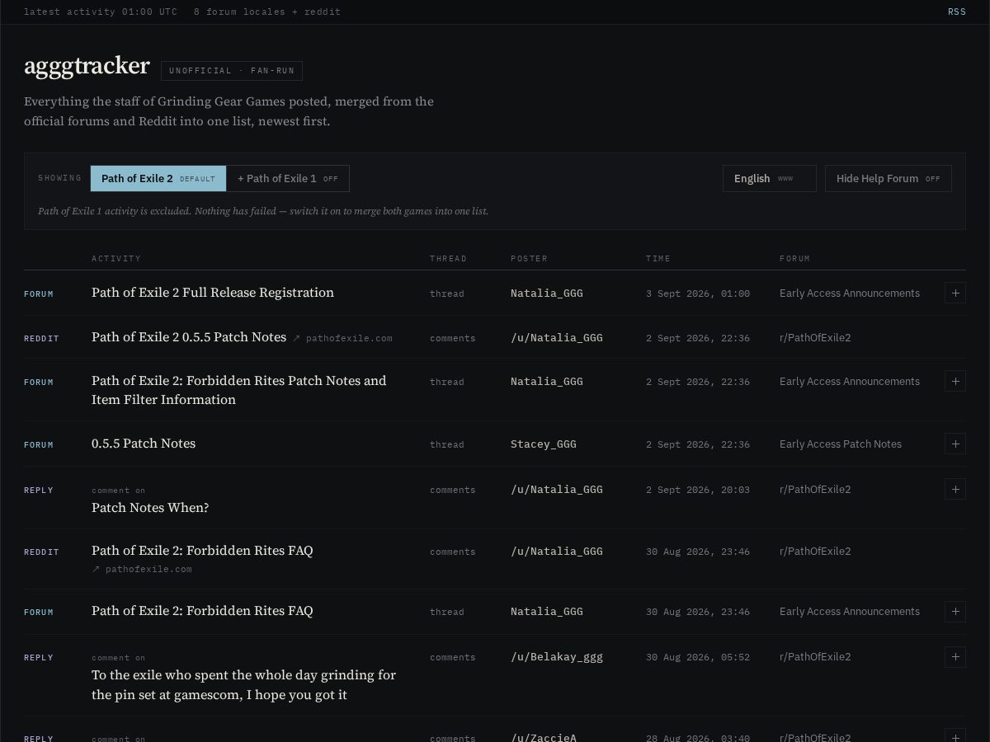990x742 pixels.
Task: Click the POSTER column header
Action: tap(529, 259)
